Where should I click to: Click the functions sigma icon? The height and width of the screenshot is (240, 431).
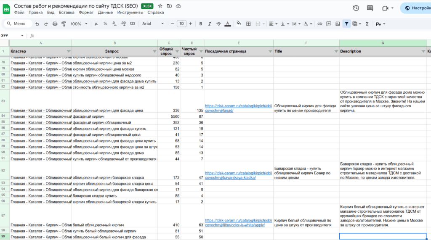367,24
